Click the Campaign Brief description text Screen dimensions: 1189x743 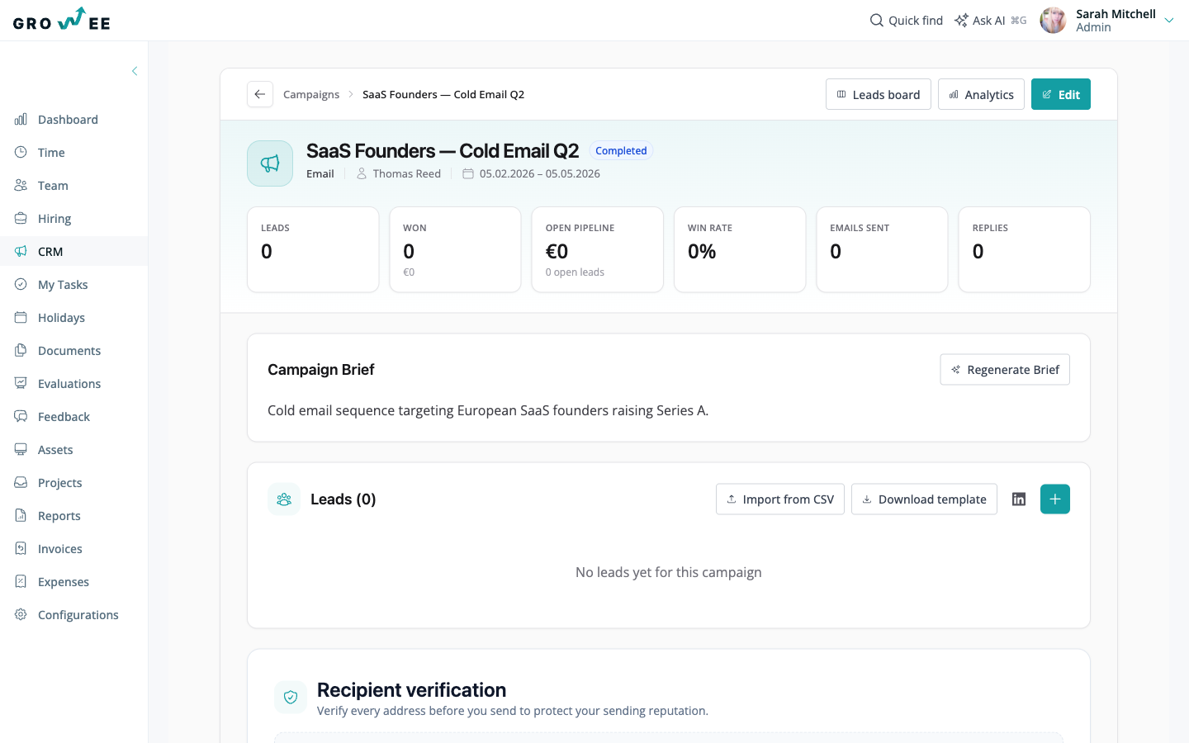[x=488, y=410]
